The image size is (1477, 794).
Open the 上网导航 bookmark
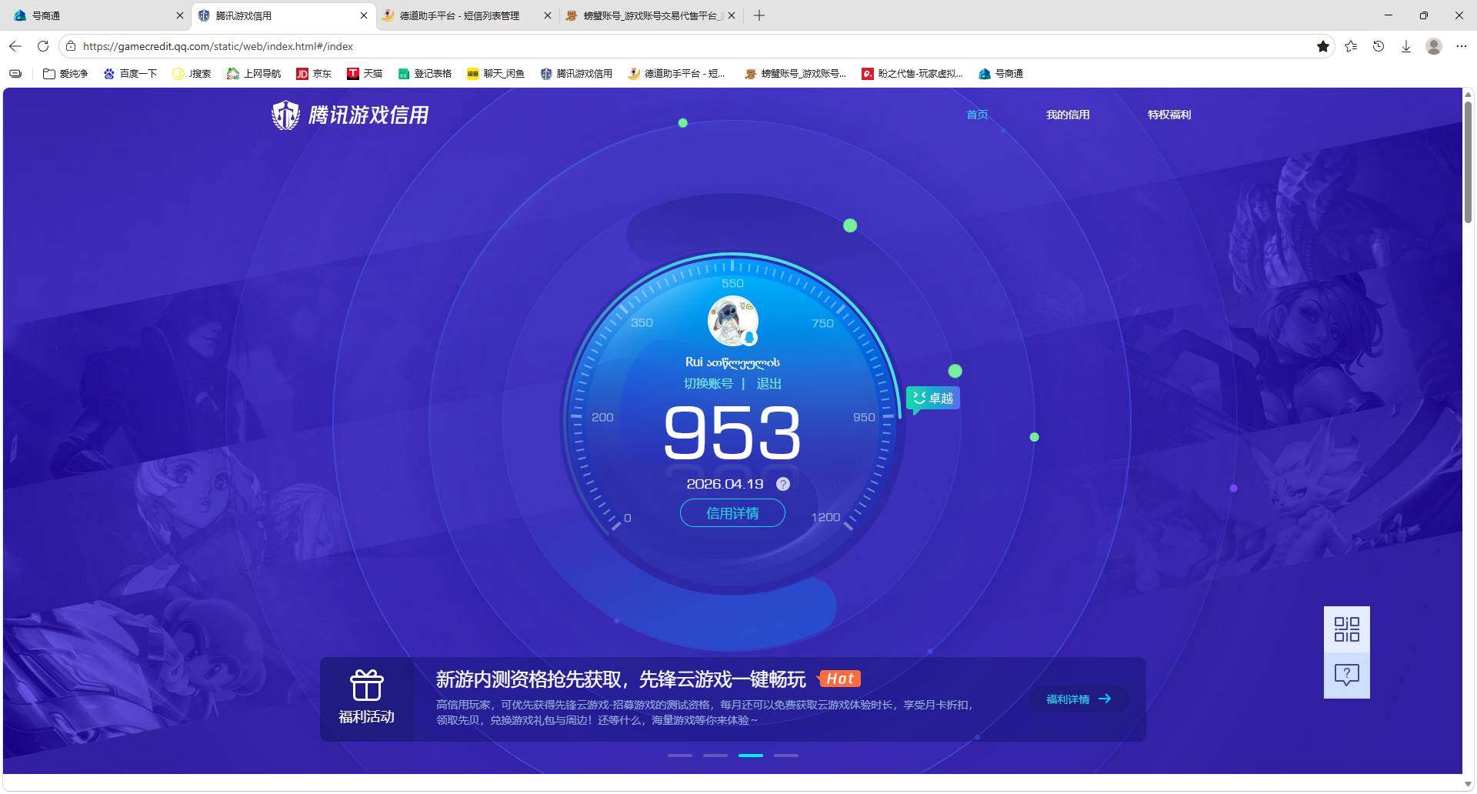pyautogui.click(x=254, y=74)
